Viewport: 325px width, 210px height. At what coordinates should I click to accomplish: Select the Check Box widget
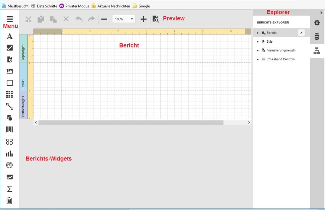(x=9, y=48)
